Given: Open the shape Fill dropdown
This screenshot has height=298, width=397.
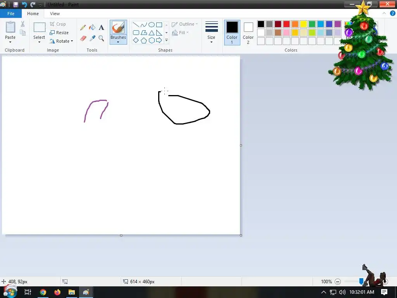Looking at the screenshot, I should coord(180,33).
